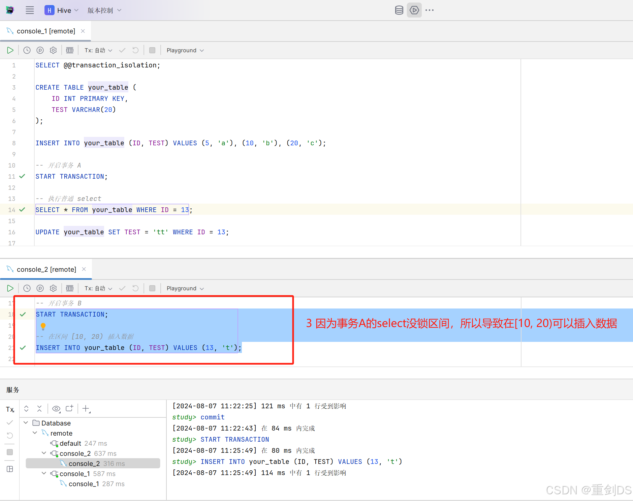The image size is (633, 501).
Task: Open query history in console_1 toolbar
Action: (x=27, y=50)
